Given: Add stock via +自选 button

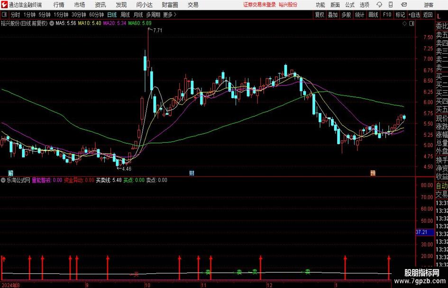Looking at the screenshot, I should click(414, 15).
